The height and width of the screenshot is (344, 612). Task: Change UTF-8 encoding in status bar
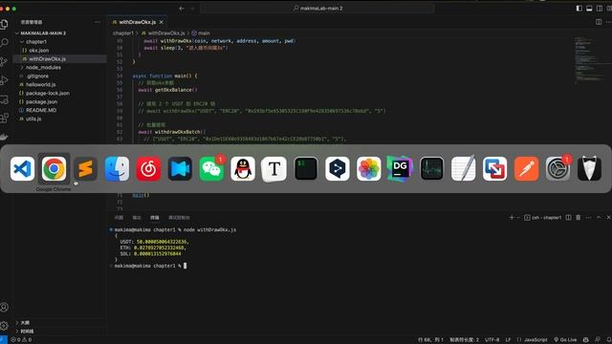(x=492, y=340)
